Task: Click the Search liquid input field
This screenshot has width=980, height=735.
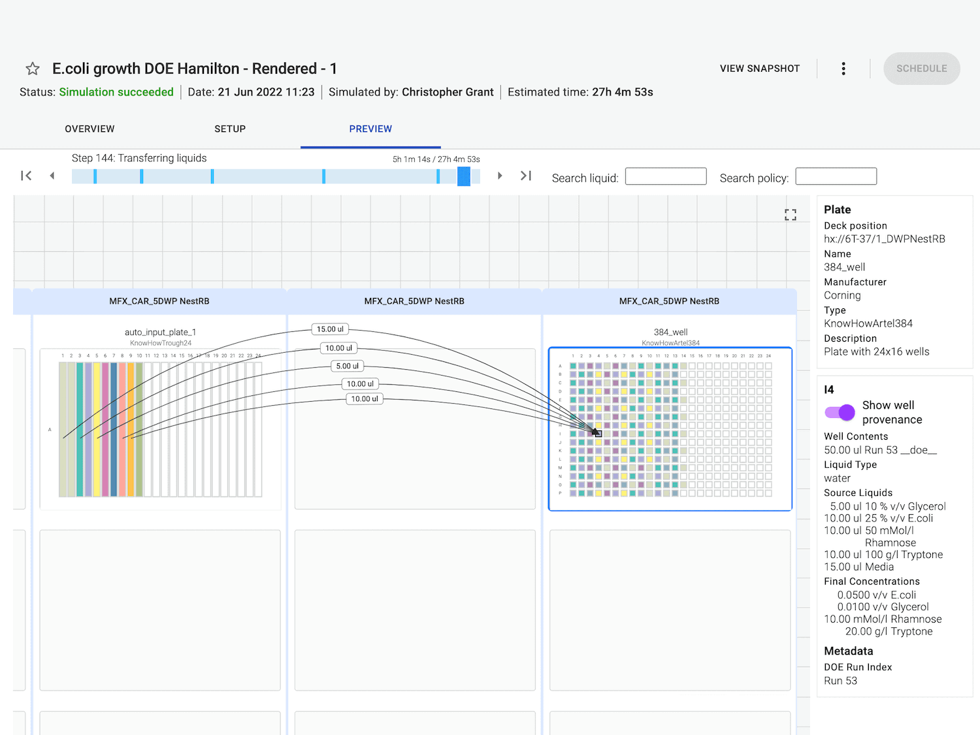Action: point(665,176)
